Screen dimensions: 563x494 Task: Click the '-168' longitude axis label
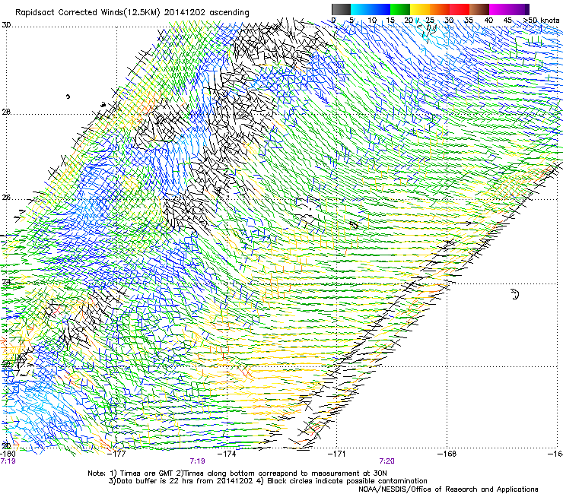[x=448, y=454]
